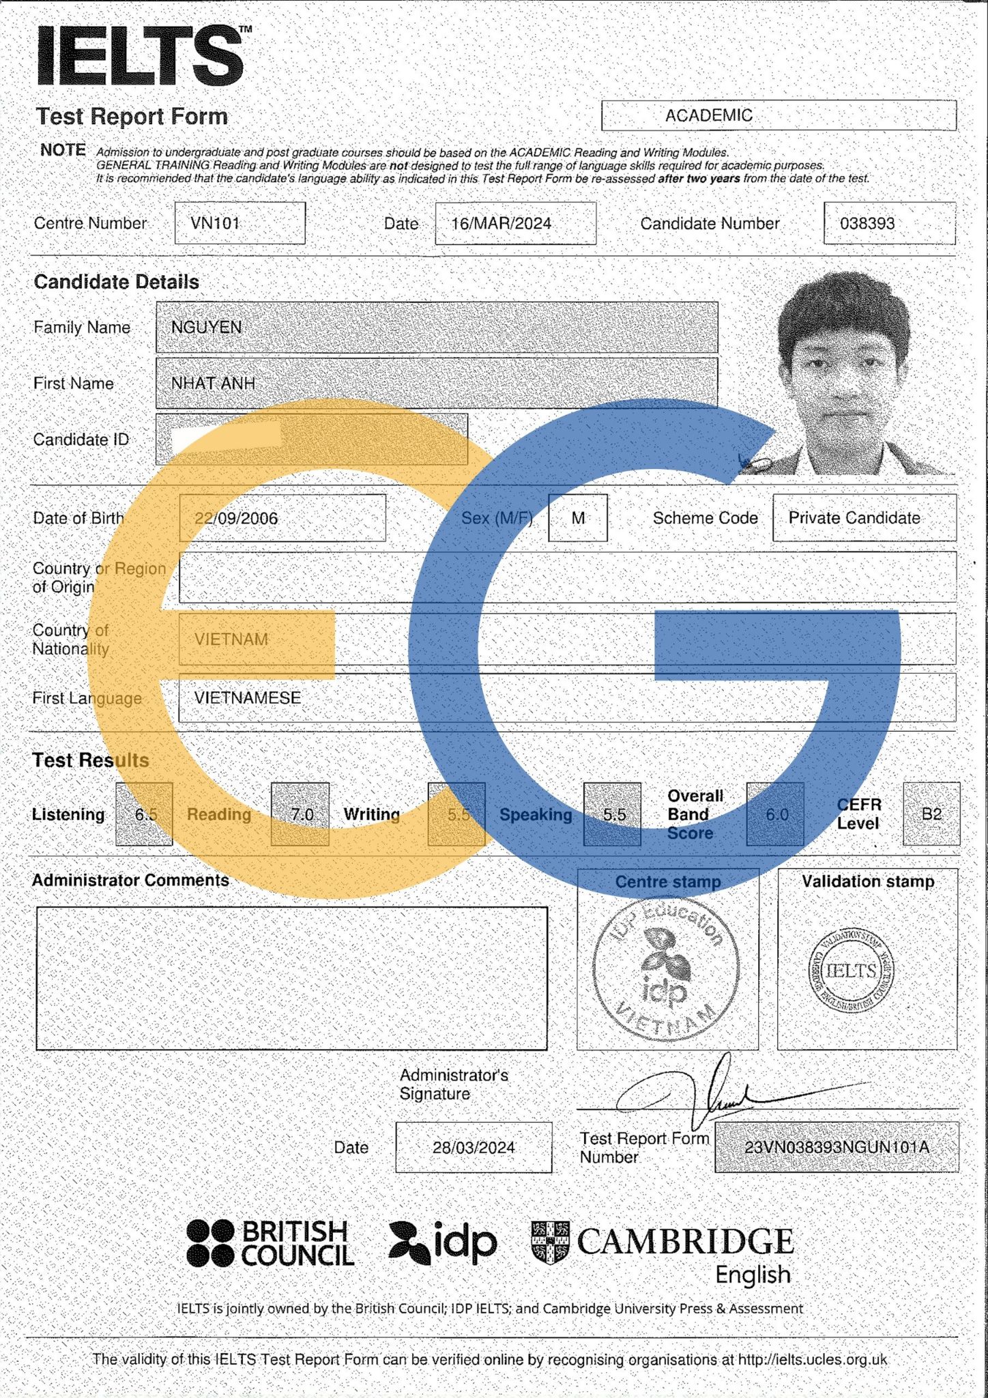Viewport: 988px width, 1398px height.
Task: Click the CEFR Level B2 box
Action: point(931,814)
